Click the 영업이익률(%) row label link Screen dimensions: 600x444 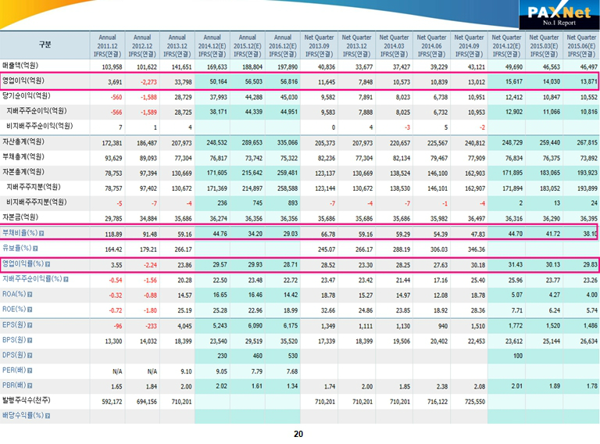tap(22, 263)
